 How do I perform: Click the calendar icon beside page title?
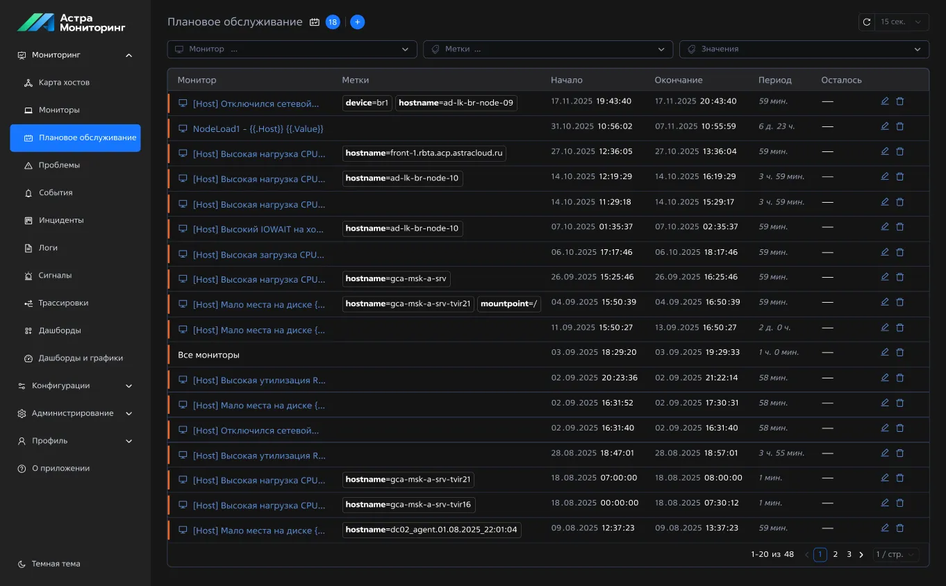tap(315, 22)
